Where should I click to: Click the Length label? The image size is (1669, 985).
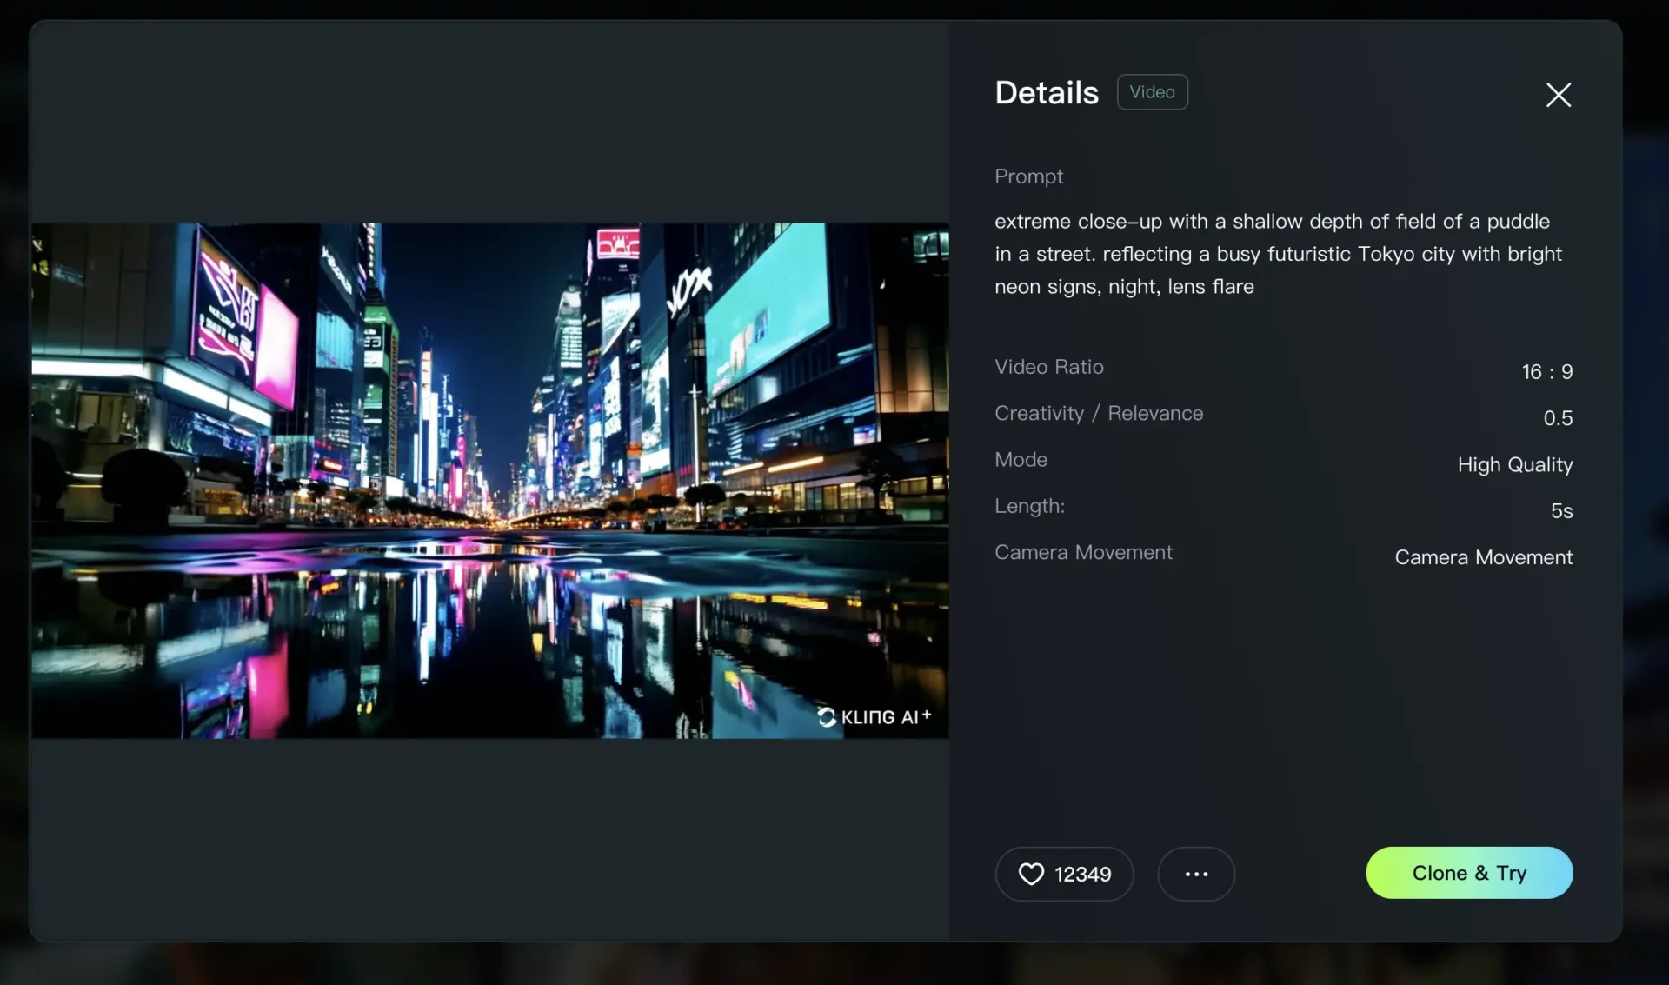coord(1029,506)
